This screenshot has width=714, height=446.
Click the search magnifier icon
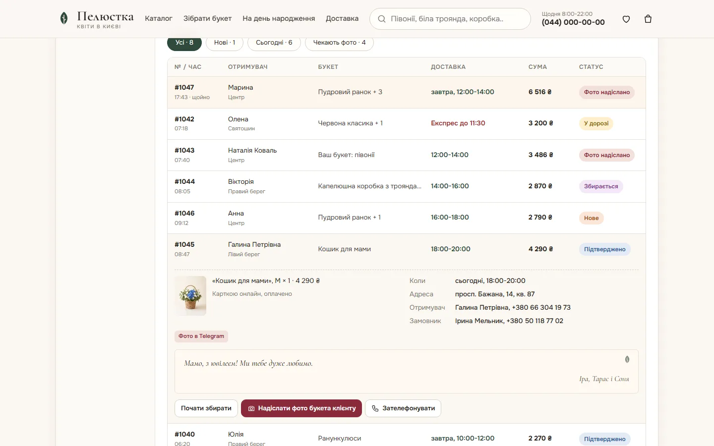click(382, 19)
